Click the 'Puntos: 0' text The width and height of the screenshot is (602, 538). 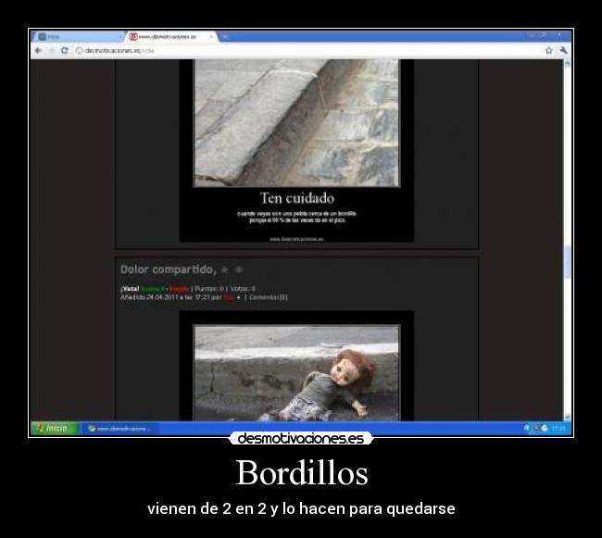[209, 289]
